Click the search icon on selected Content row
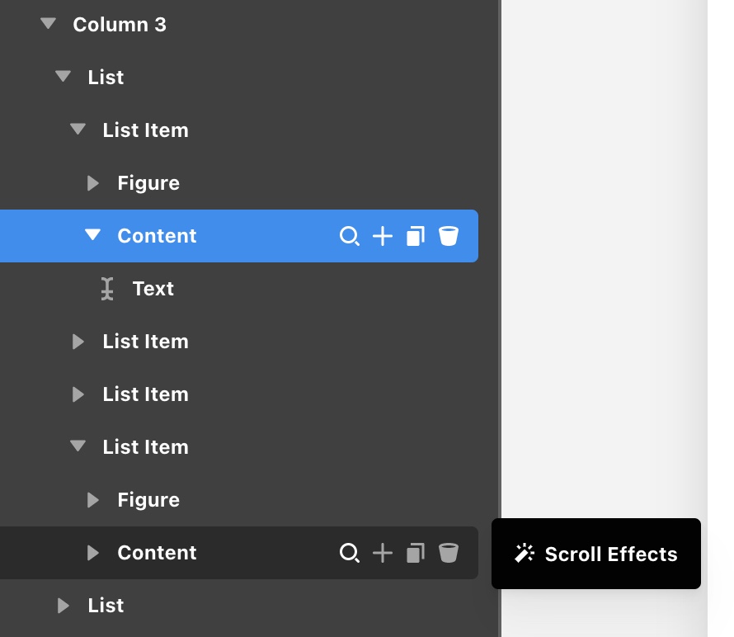Screen dimensions: 734x637 350,237
